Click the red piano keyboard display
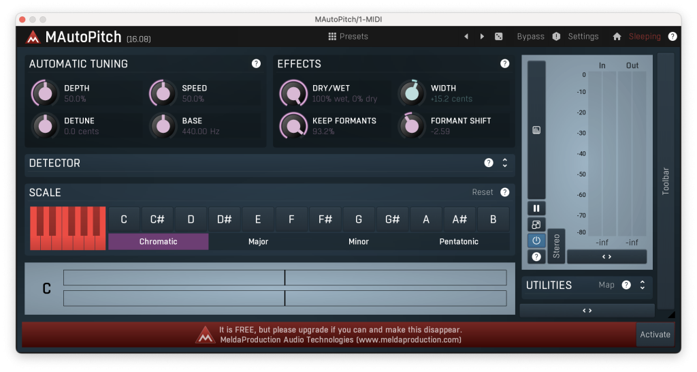The image size is (697, 372). [x=67, y=228]
